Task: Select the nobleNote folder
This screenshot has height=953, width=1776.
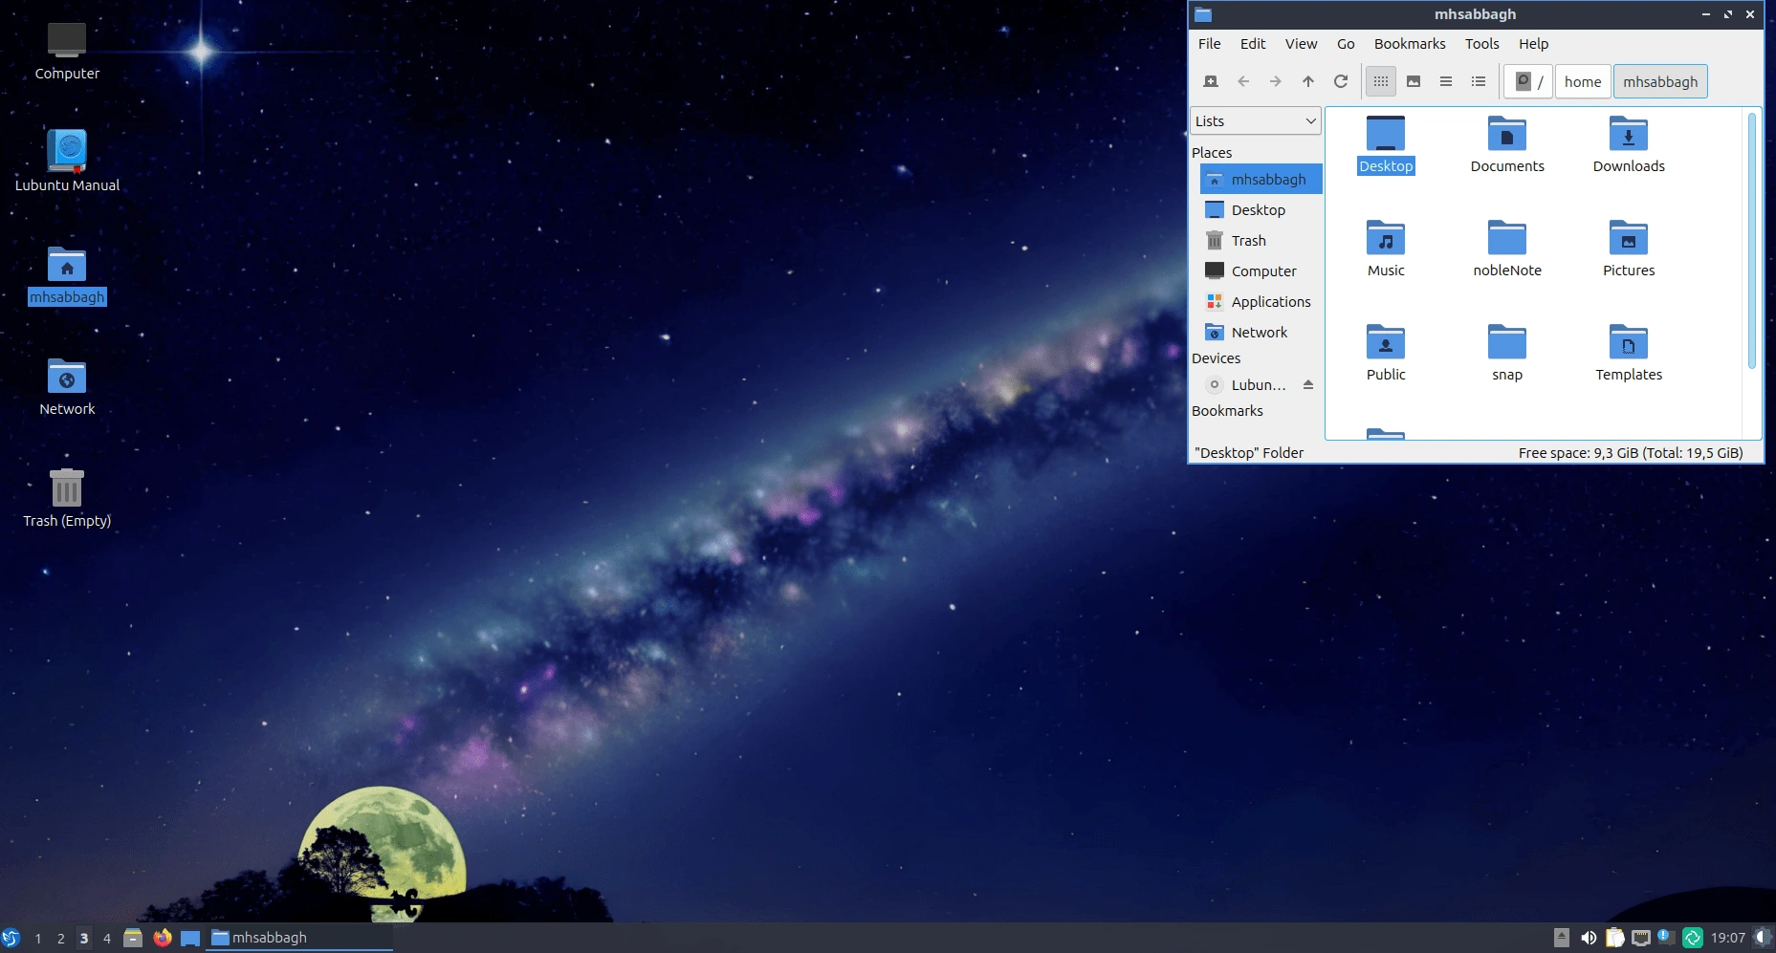Action: click(1507, 249)
